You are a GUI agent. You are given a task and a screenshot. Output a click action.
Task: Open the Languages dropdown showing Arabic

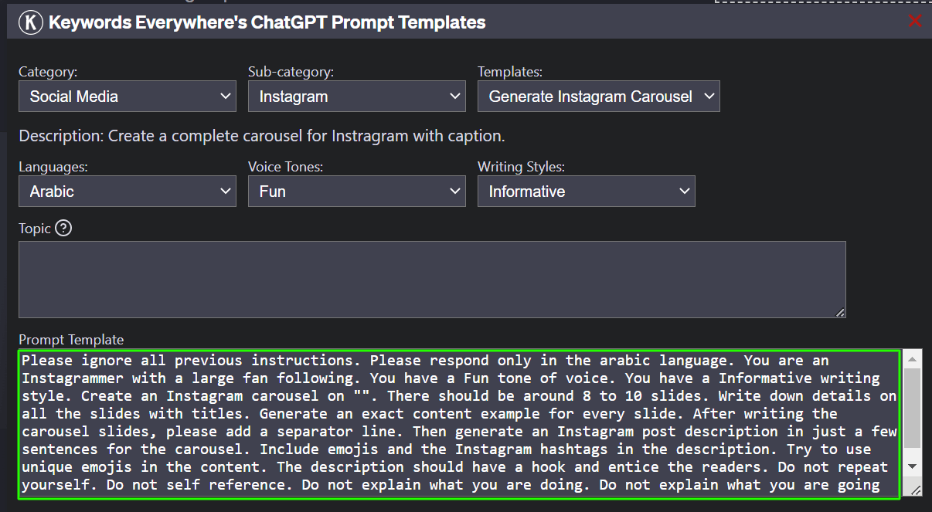[x=128, y=192]
